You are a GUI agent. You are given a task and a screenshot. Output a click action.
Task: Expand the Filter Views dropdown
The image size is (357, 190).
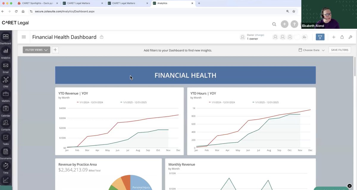click(36, 50)
